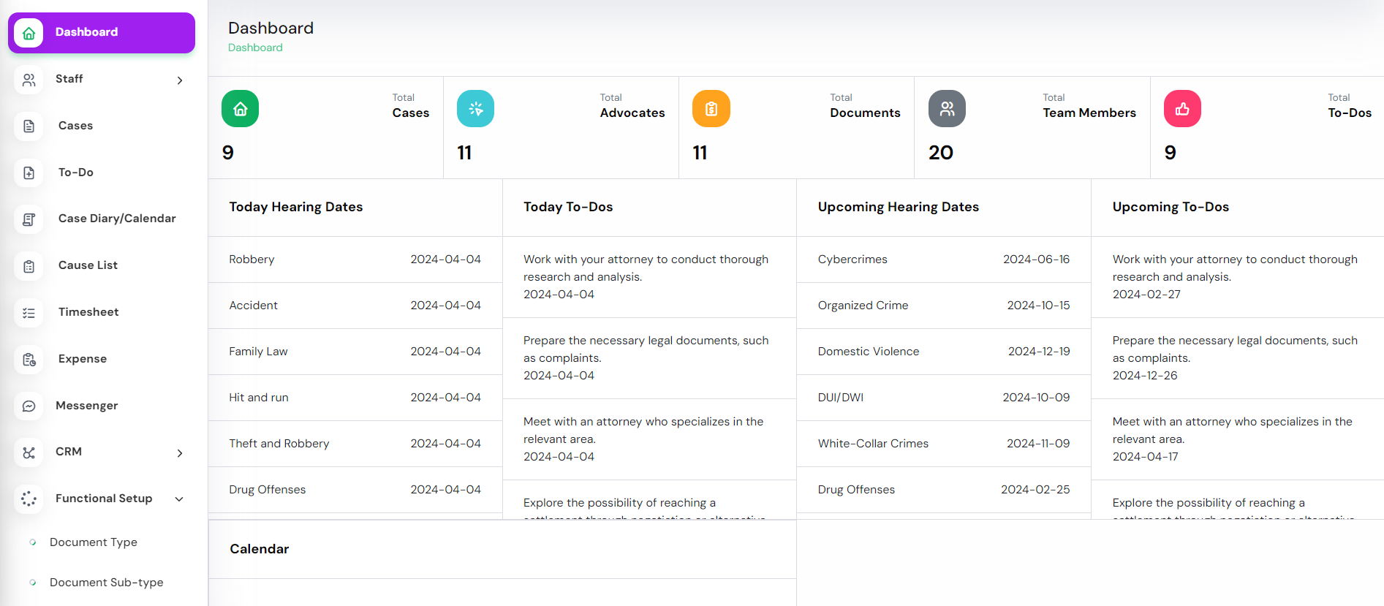
Task: Click the Cases sidebar document icon
Action: pos(29,126)
